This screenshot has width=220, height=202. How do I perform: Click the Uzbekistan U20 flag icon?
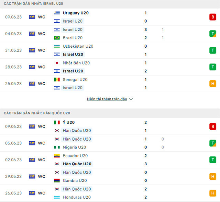point(57,46)
